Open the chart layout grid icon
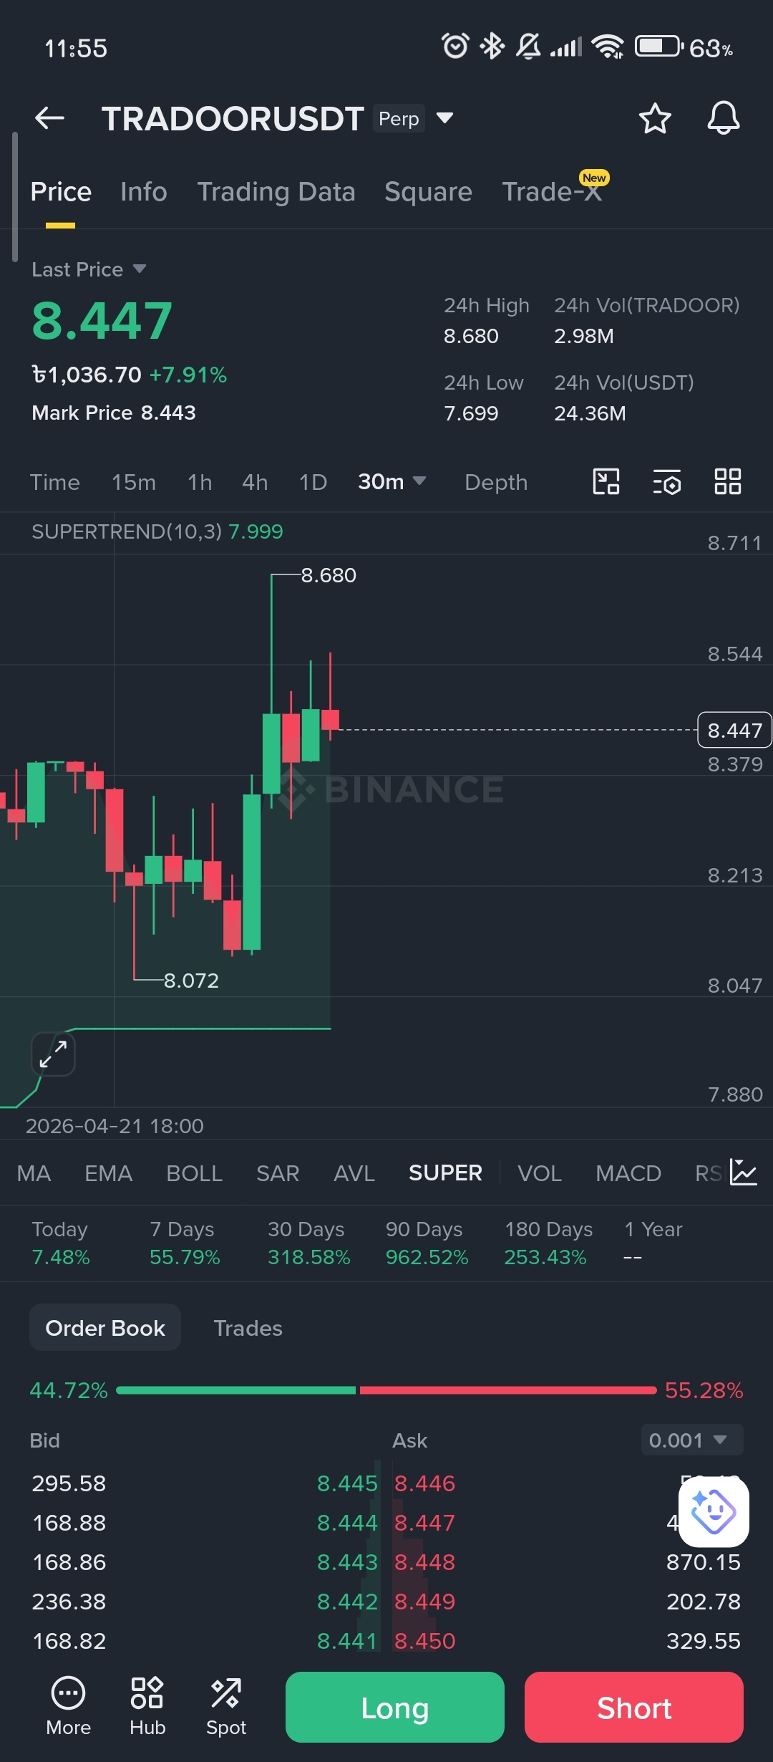The width and height of the screenshot is (773, 1762). (x=728, y=482)
